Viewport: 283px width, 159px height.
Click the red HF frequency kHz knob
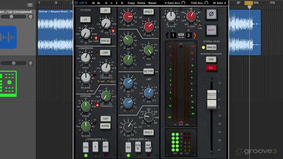(x=149, y=26)
